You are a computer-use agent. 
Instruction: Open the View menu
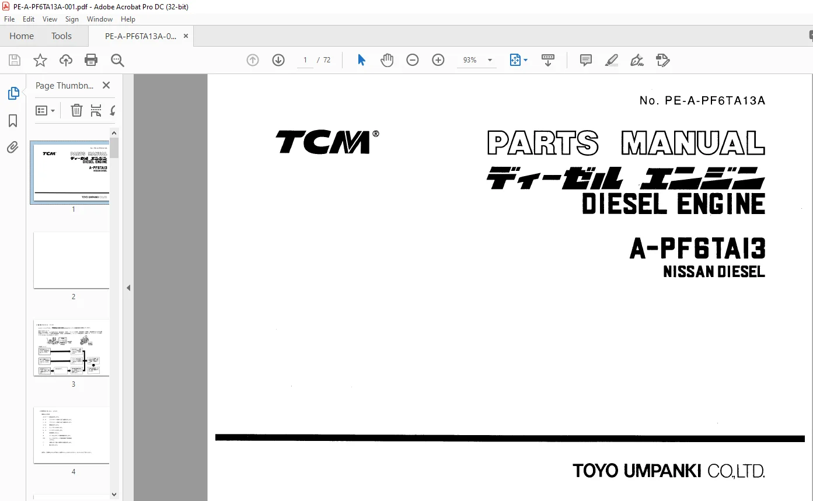50,19
